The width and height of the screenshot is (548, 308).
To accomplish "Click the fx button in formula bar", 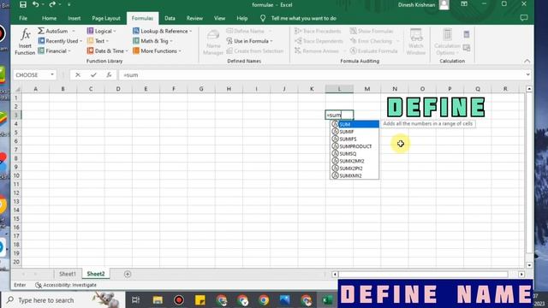I will 109,74.
